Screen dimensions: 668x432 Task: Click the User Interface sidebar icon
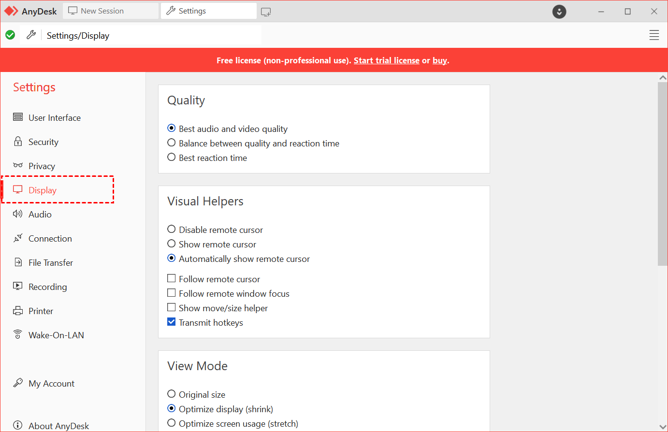18,117
